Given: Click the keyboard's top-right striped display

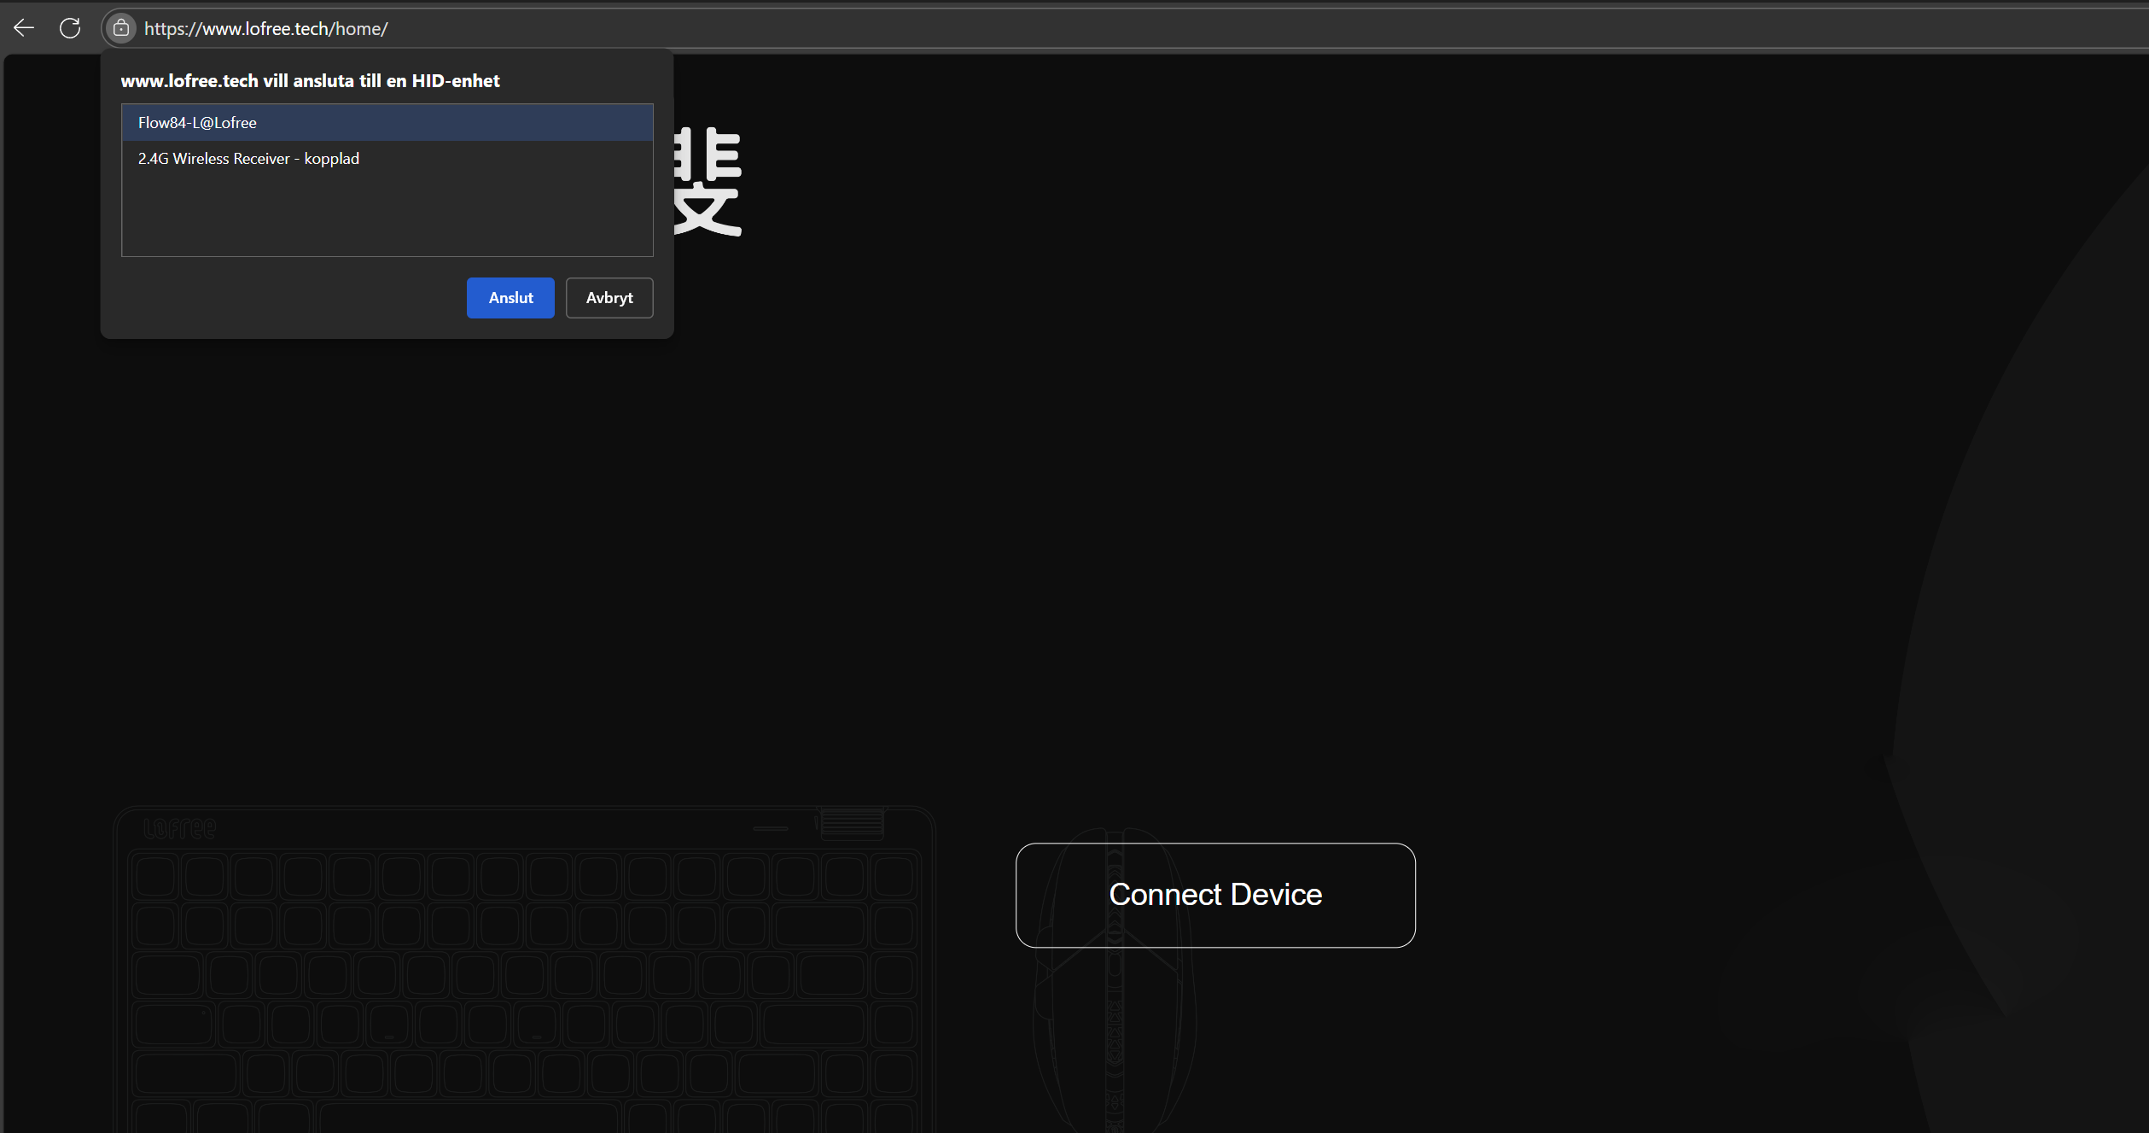Looking at the screenshot, I should [852, 823].
